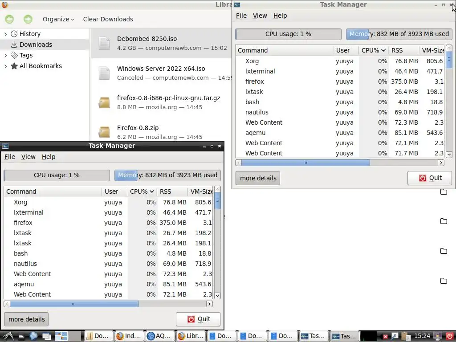Sort by CPU% in upper-right Task Manager
456x342 pixels.
pos(374,50)
